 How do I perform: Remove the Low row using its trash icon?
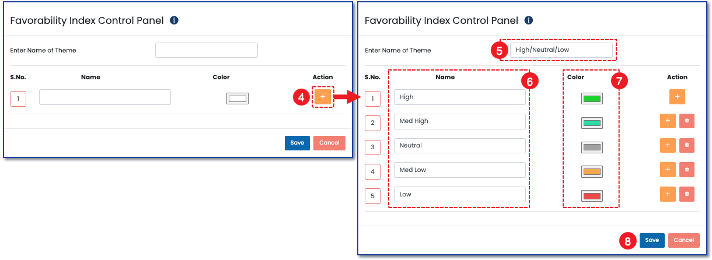pos(687,194)
